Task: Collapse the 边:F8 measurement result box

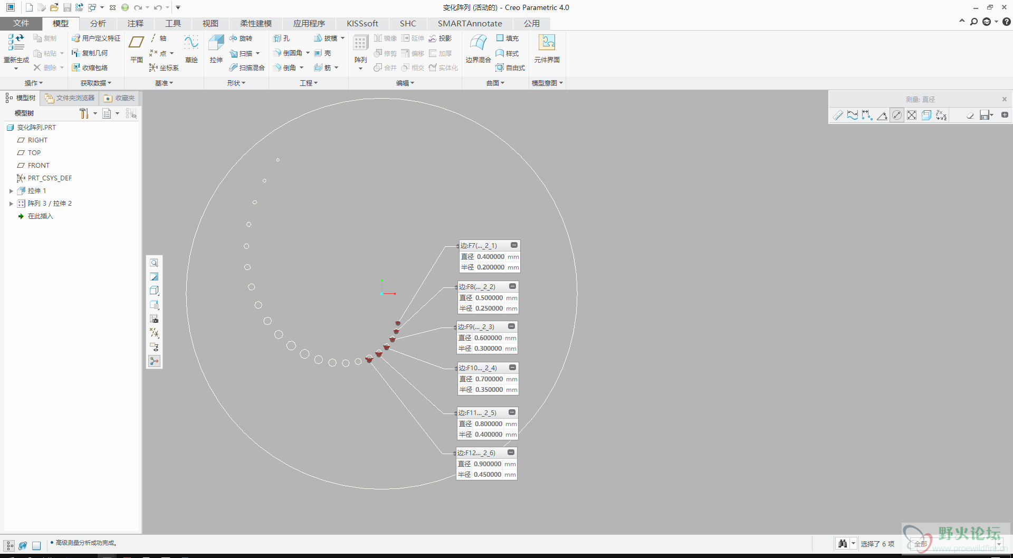Action: (x=512, y=286)
